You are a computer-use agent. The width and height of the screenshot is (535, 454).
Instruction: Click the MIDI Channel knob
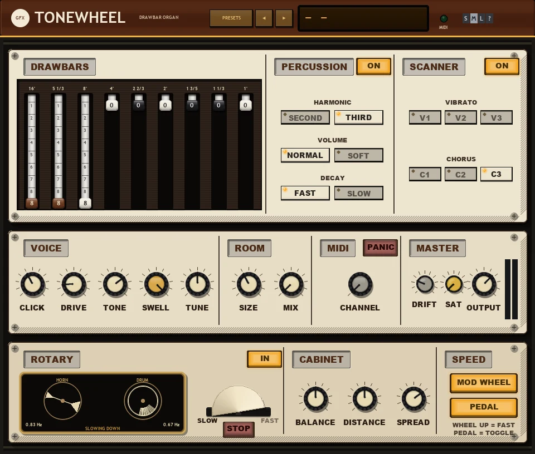tap(361, 284)
